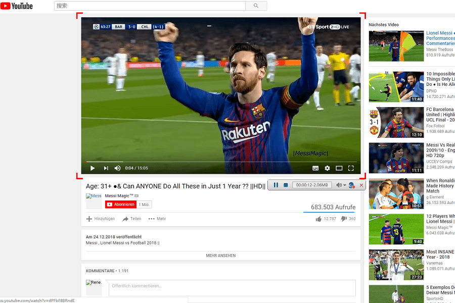Click the KOMMENTARE 1.191 heading
The height and width of the screenshot is (303, 455).
click(x=107, y=271)
